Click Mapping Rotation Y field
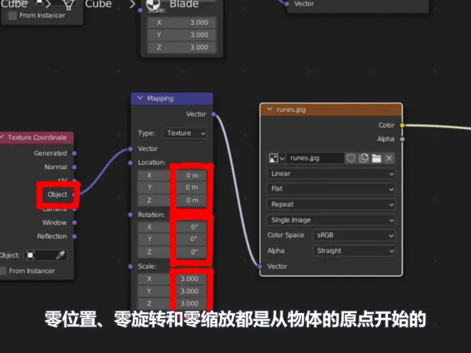Image resolution: width=471 pixels, height=353 pixels. click(x=173, y=239)
